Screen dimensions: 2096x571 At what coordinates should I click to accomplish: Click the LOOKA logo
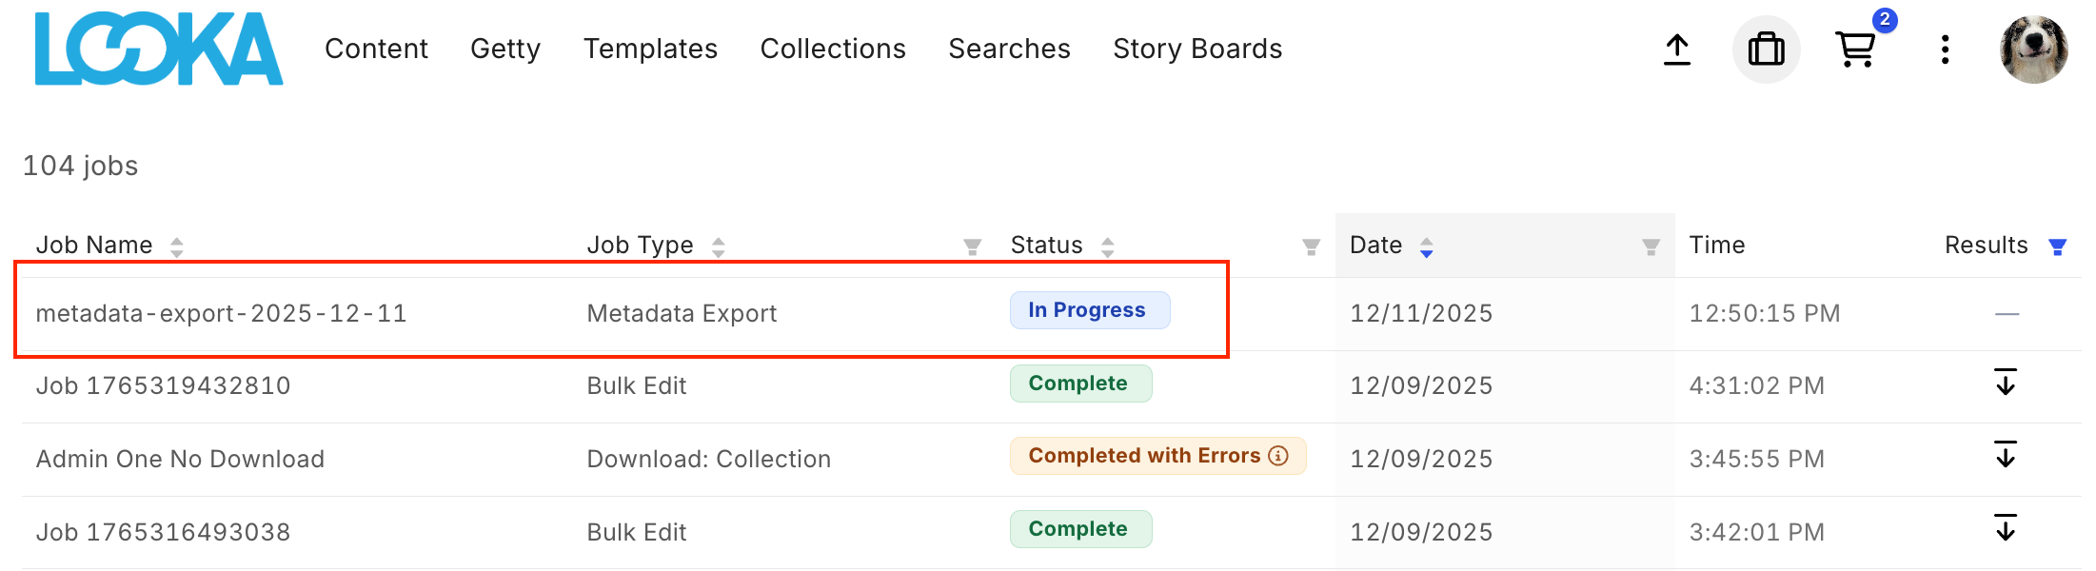click(x=159, y=49)
